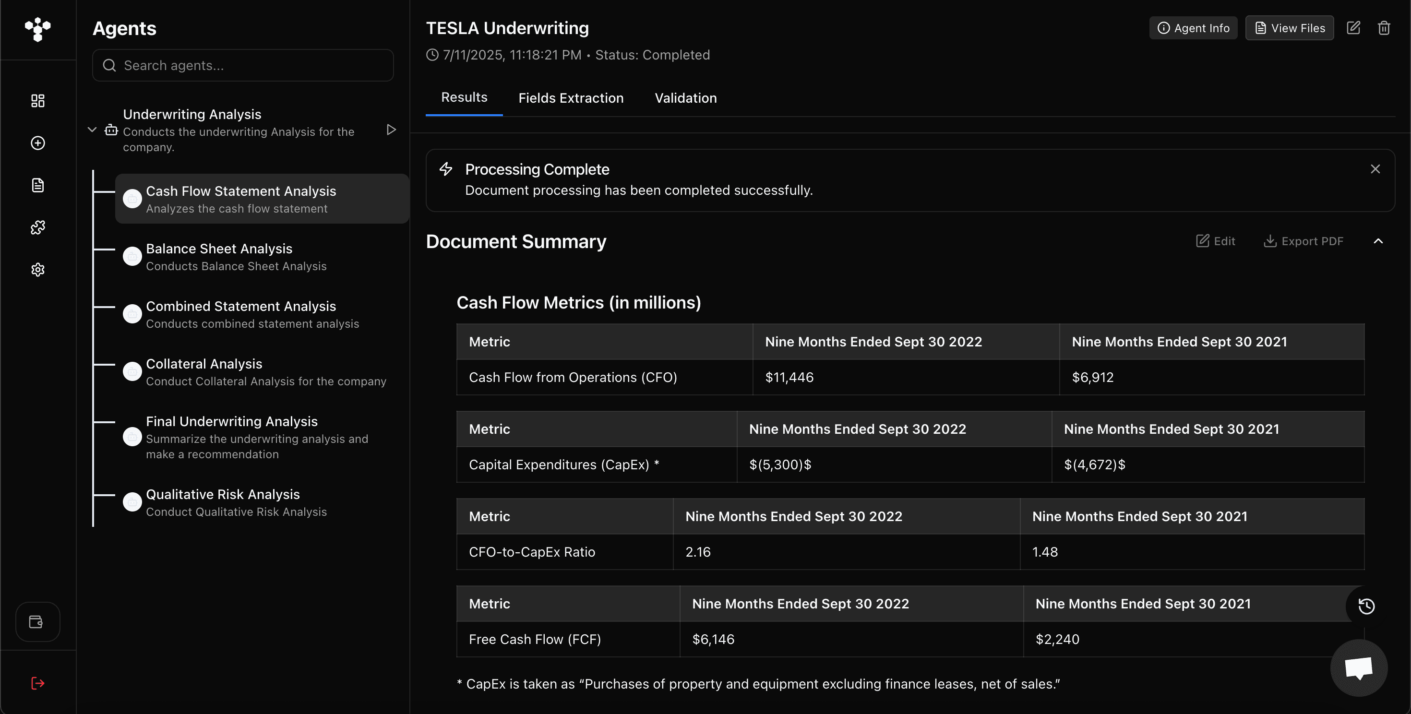The width and height of the screenshot is (1411, 714).
Task: Switch to the Validation tab
Action: coord(685,98)
